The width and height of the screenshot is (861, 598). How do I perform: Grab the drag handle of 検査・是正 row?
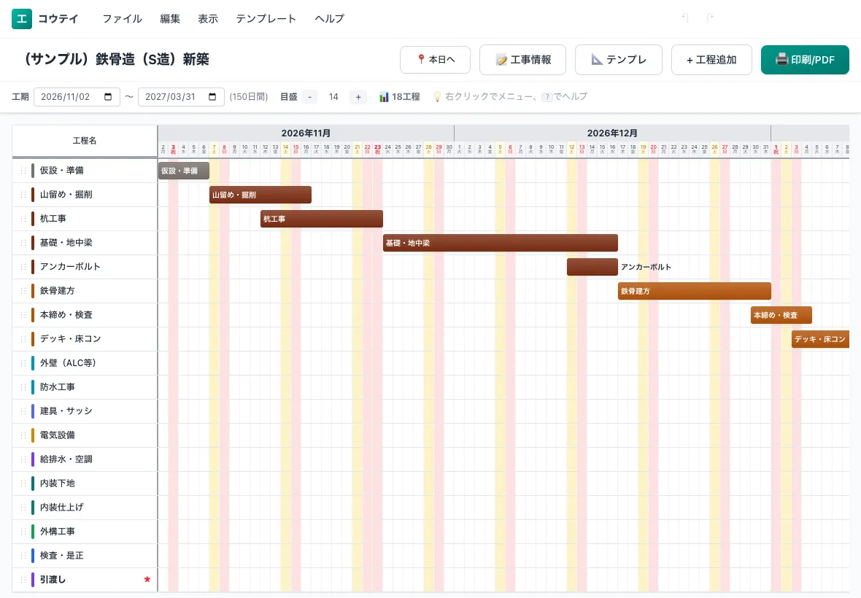(x=23, y=556)
